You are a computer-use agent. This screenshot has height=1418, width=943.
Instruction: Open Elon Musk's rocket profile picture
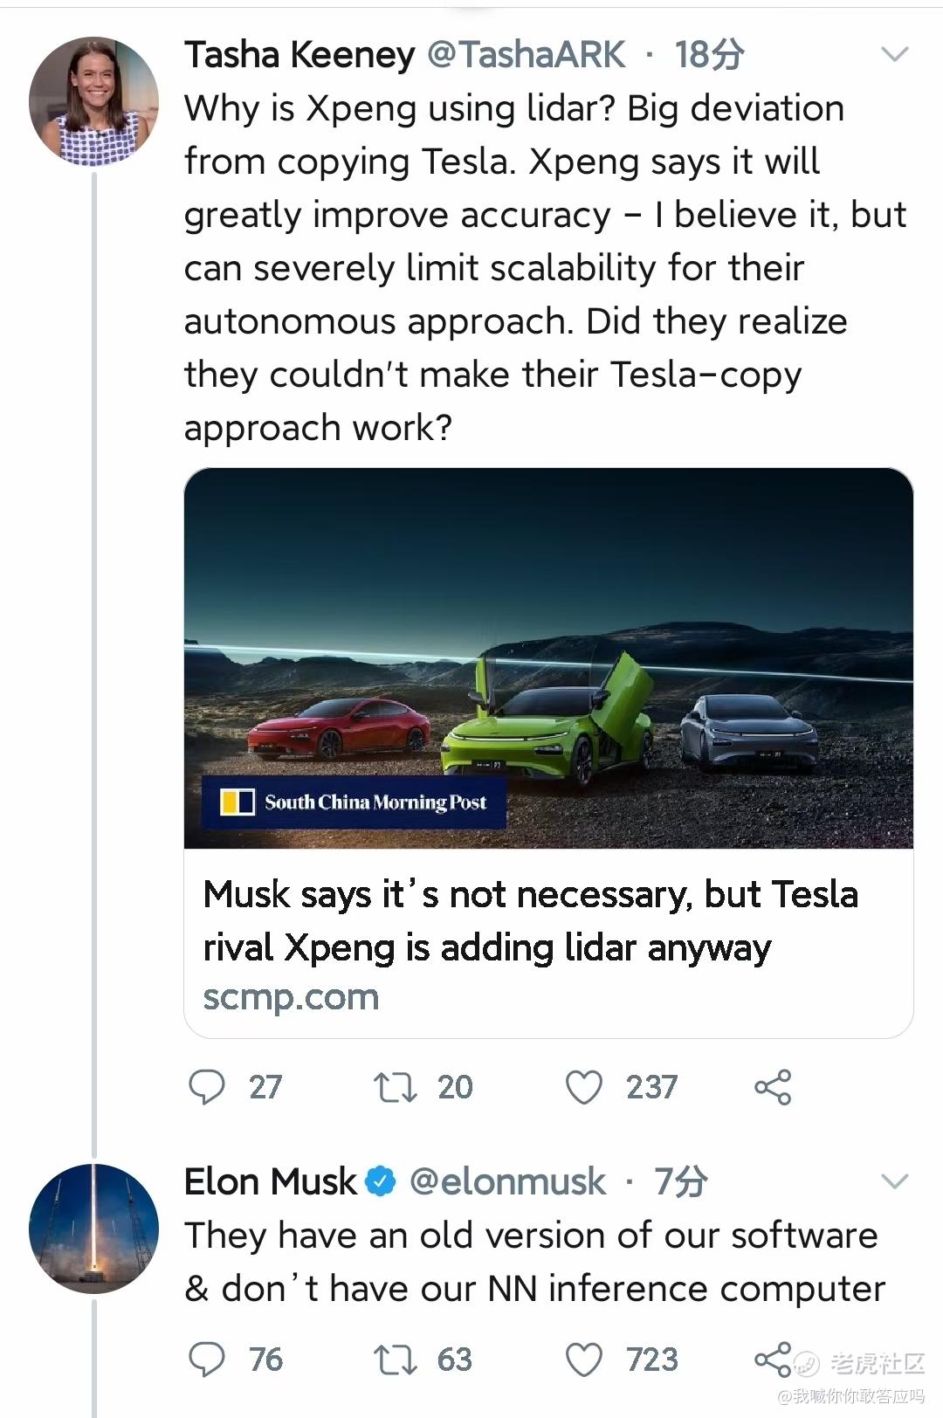93,1229
